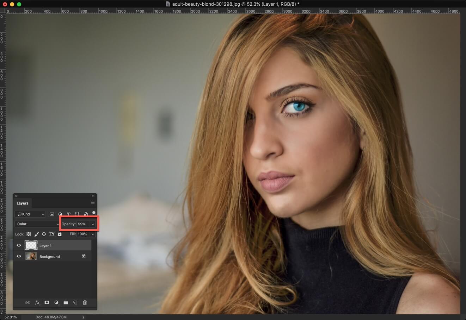Create a new group folder
This screenshot has width=466, height=320.
(x=66, y=302)
